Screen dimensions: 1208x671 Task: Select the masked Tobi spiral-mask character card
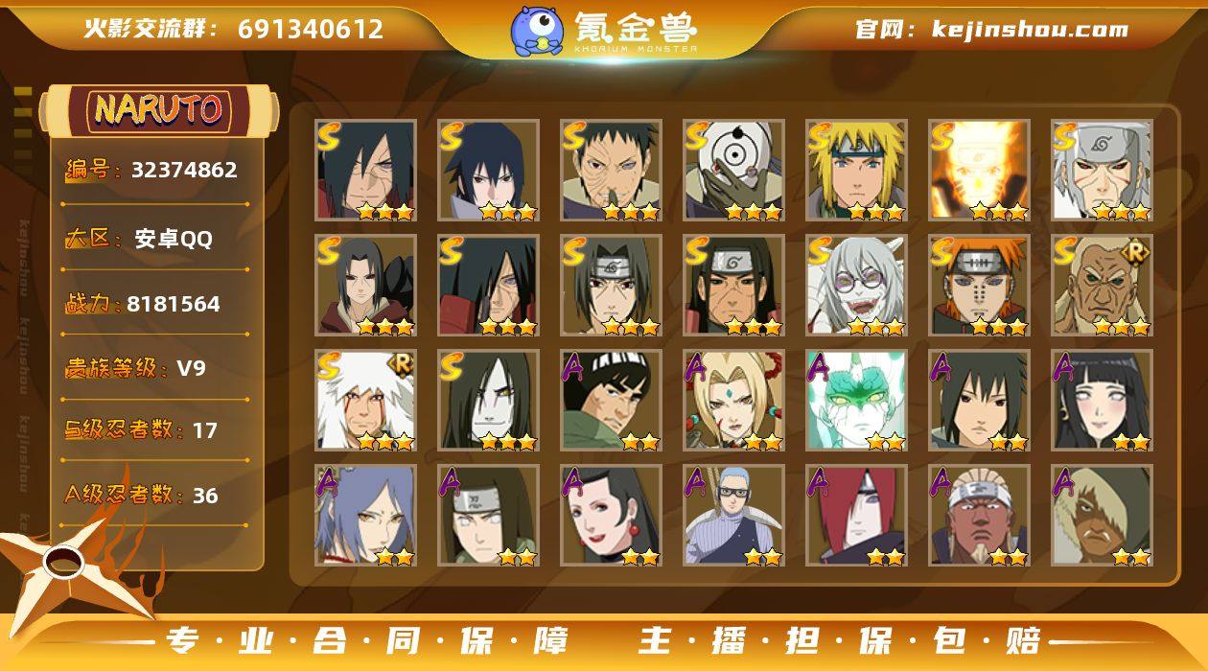point(733,171)
